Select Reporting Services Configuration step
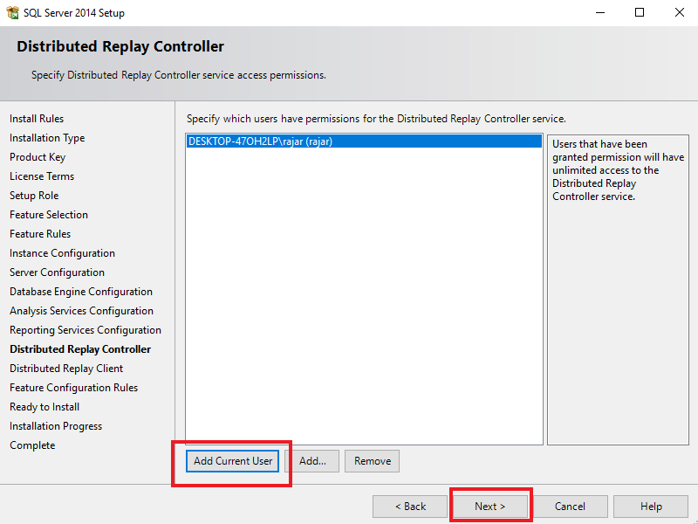 [86, 330]
